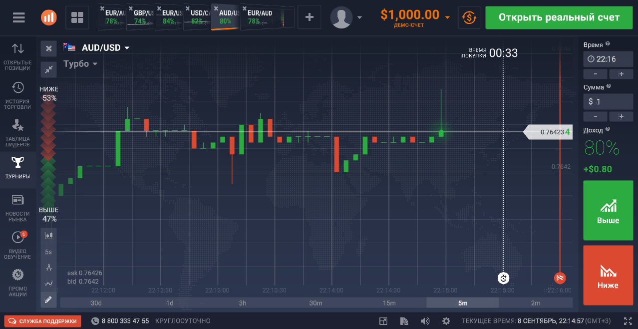The height and width of the screenshot is (329, 638).
Task: Click the Выше 47% sentiment indicator
Action: [48, 215]
